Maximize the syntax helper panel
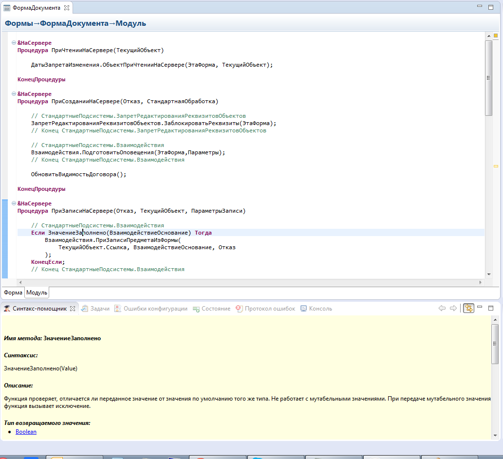Screen dimensions: 503x459 point(491,308)
